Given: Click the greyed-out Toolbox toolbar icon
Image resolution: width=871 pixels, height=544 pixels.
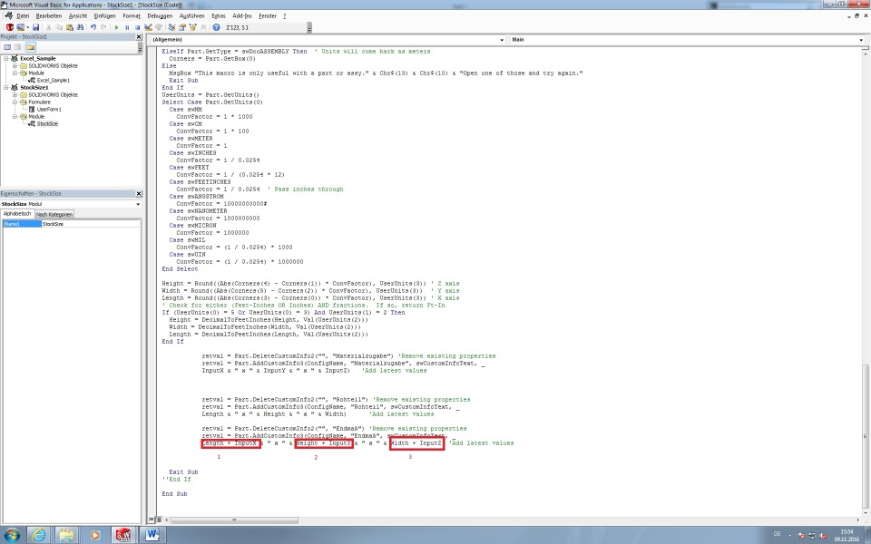Looking at the screenshot, I should (x=203, y=27).
